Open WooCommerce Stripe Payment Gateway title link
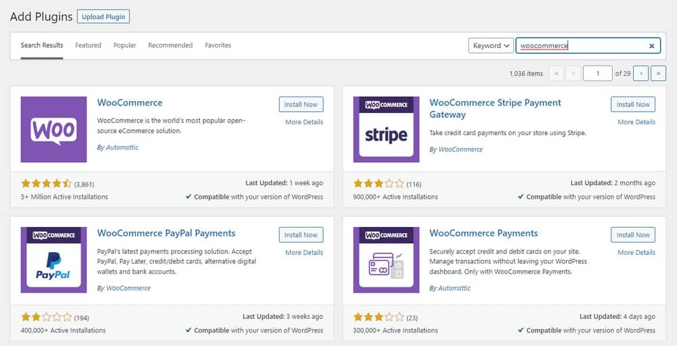677x346 pixels. point(496,109)
